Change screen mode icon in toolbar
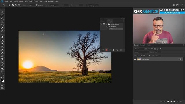 click(2, 88)
